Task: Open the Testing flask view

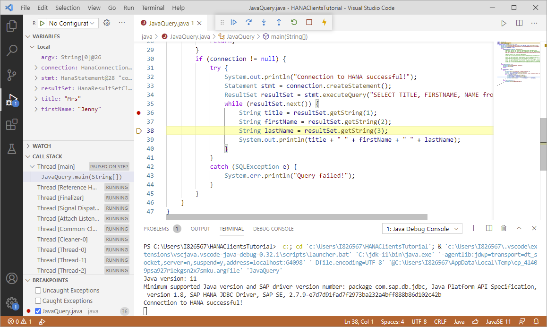Action: pyautogui.click(x=11, y=149)
